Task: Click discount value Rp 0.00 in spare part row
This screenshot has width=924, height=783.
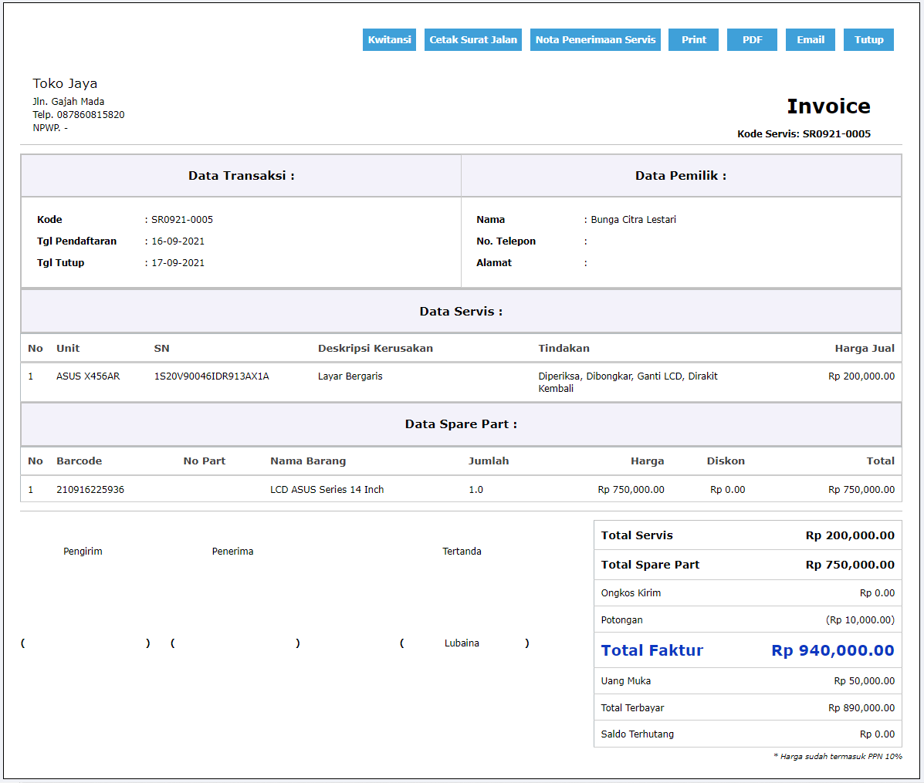Action: [x=727, y=490]
